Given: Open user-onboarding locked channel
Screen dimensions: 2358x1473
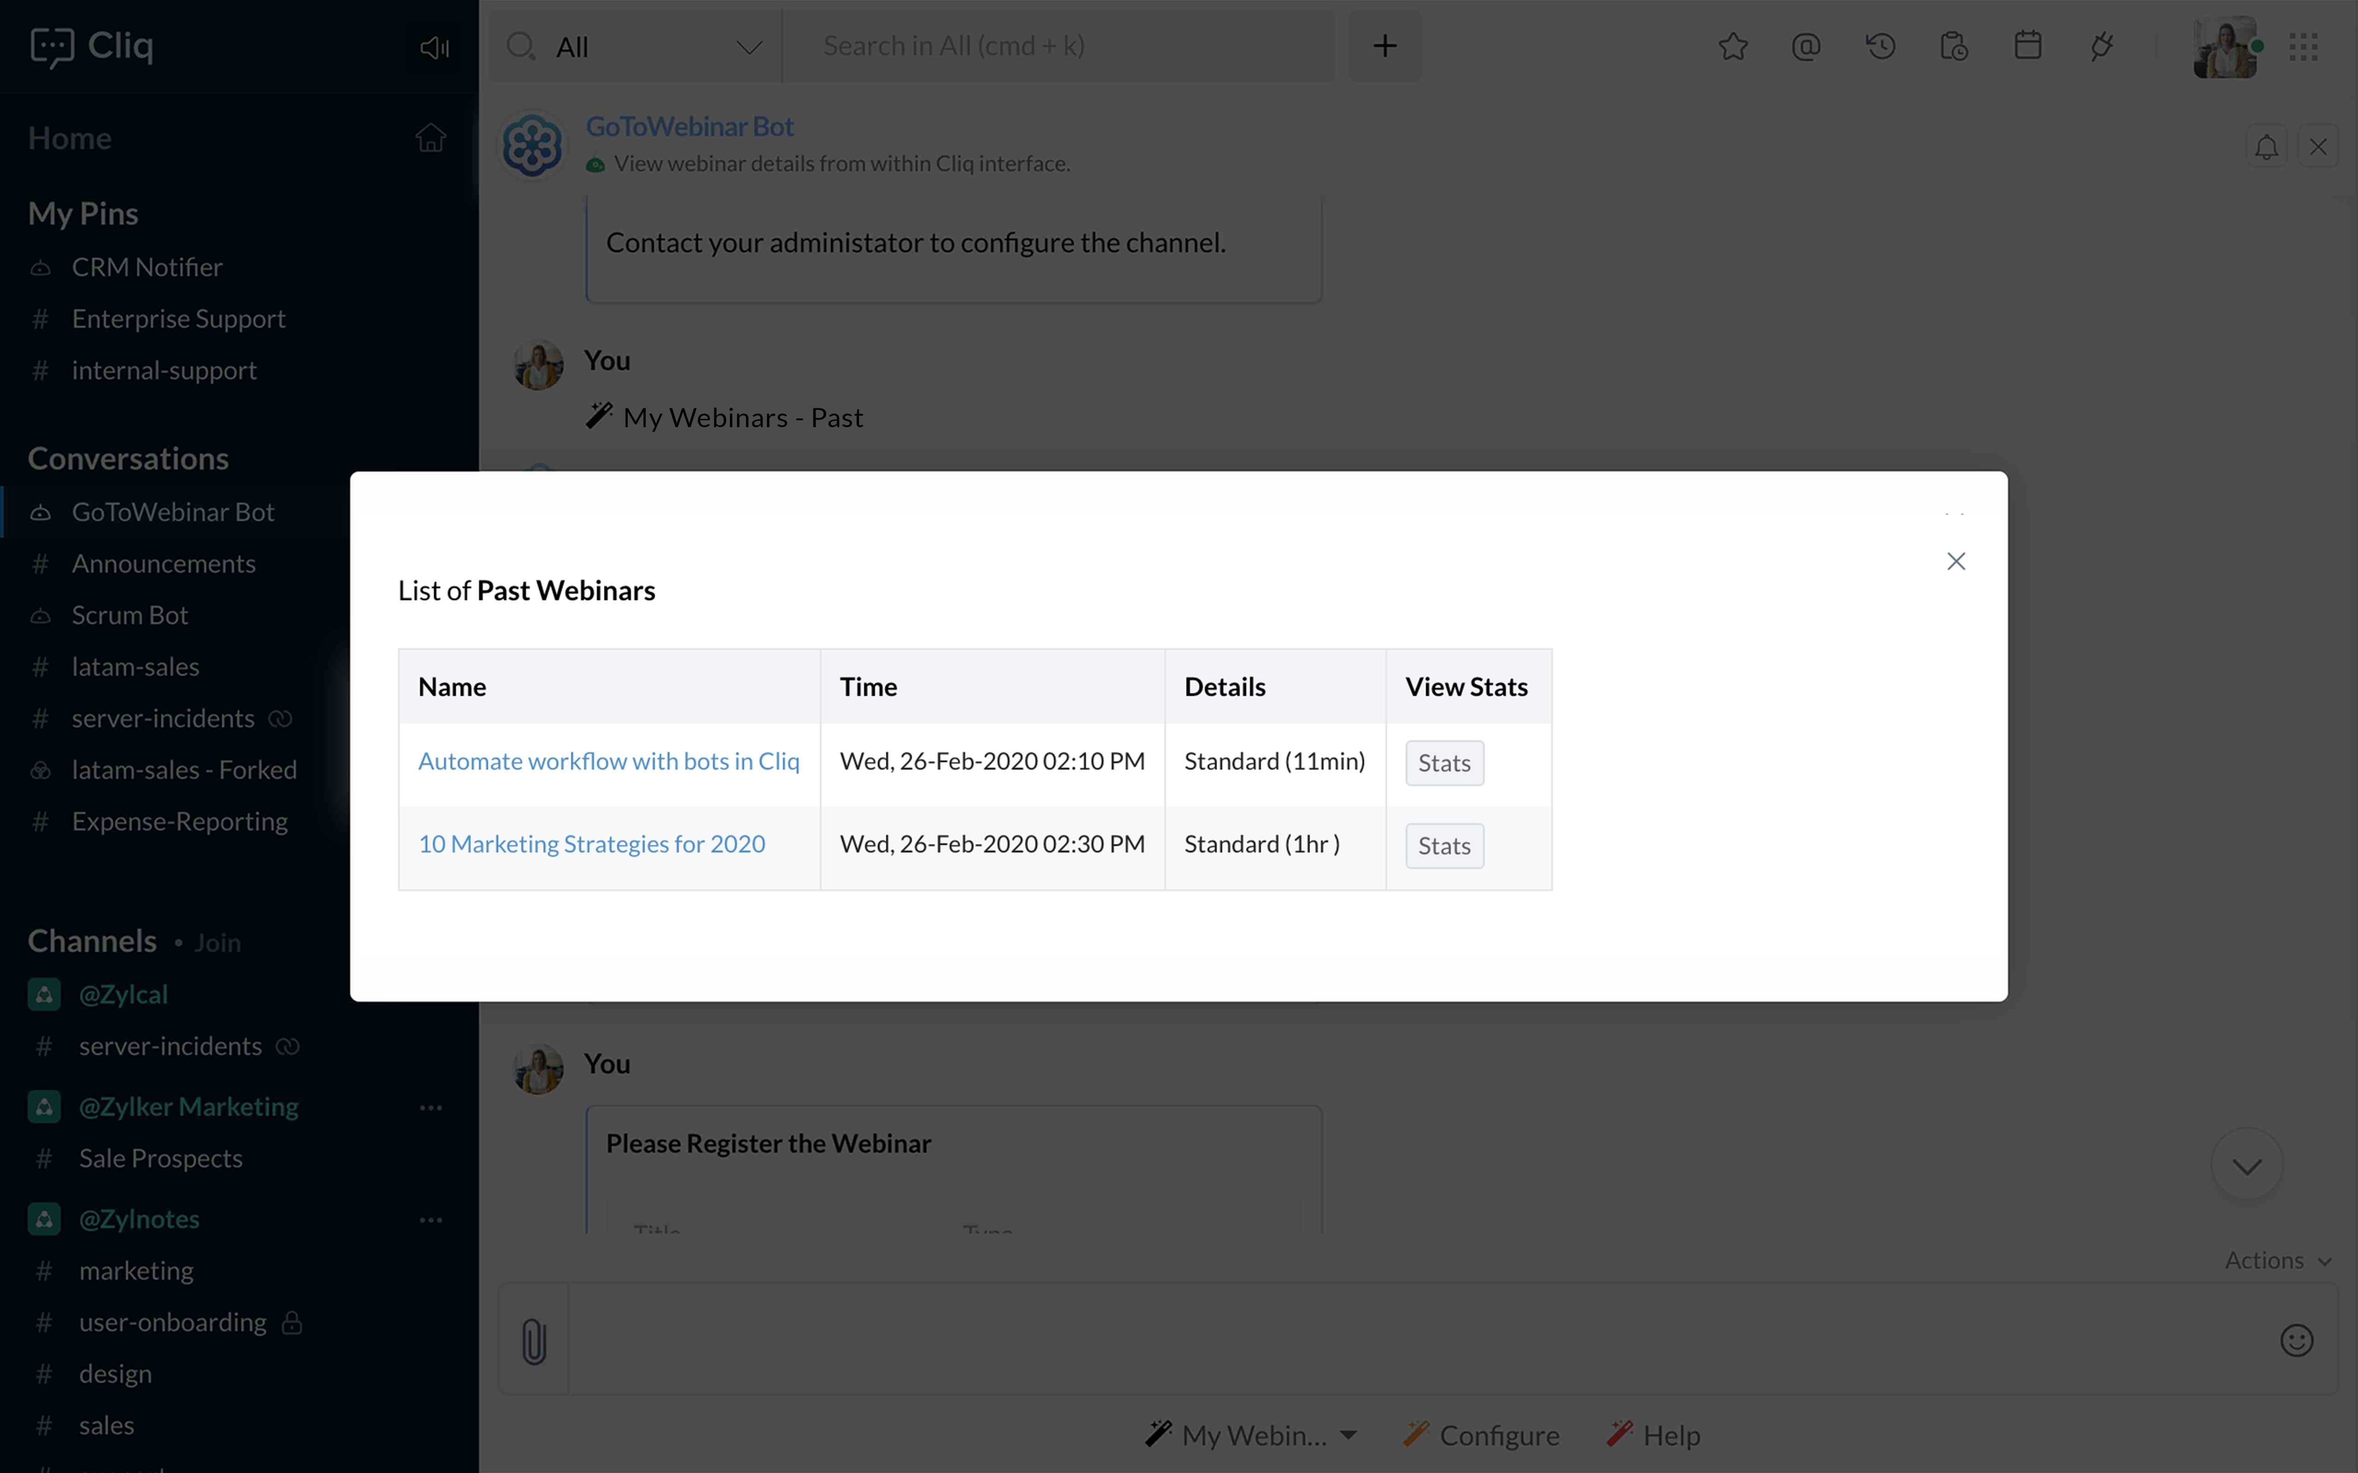Looking at the screenshot, I should (172, 1323).
